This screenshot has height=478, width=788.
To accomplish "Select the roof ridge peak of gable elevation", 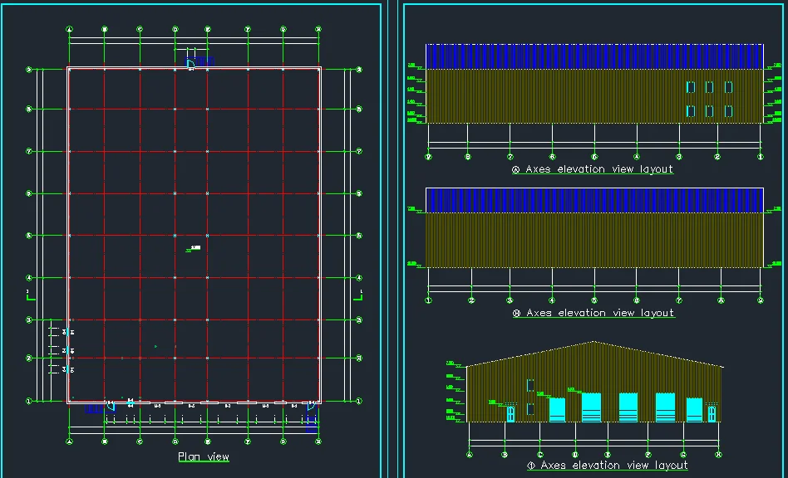I will click(x=593, y=342).
